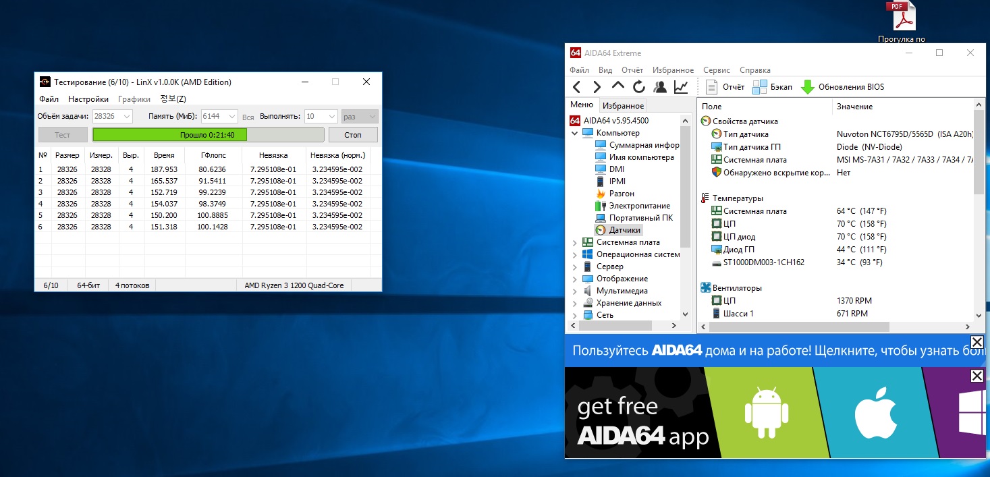Image resolution: width=990 pixels, height=477 pixels.
Task: Select Имя компьютера tree item
Action: (634, 157)
